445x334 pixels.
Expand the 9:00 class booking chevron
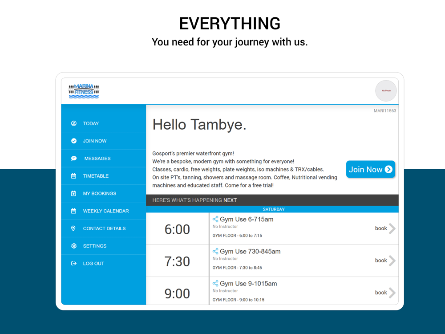coord(392,293)
